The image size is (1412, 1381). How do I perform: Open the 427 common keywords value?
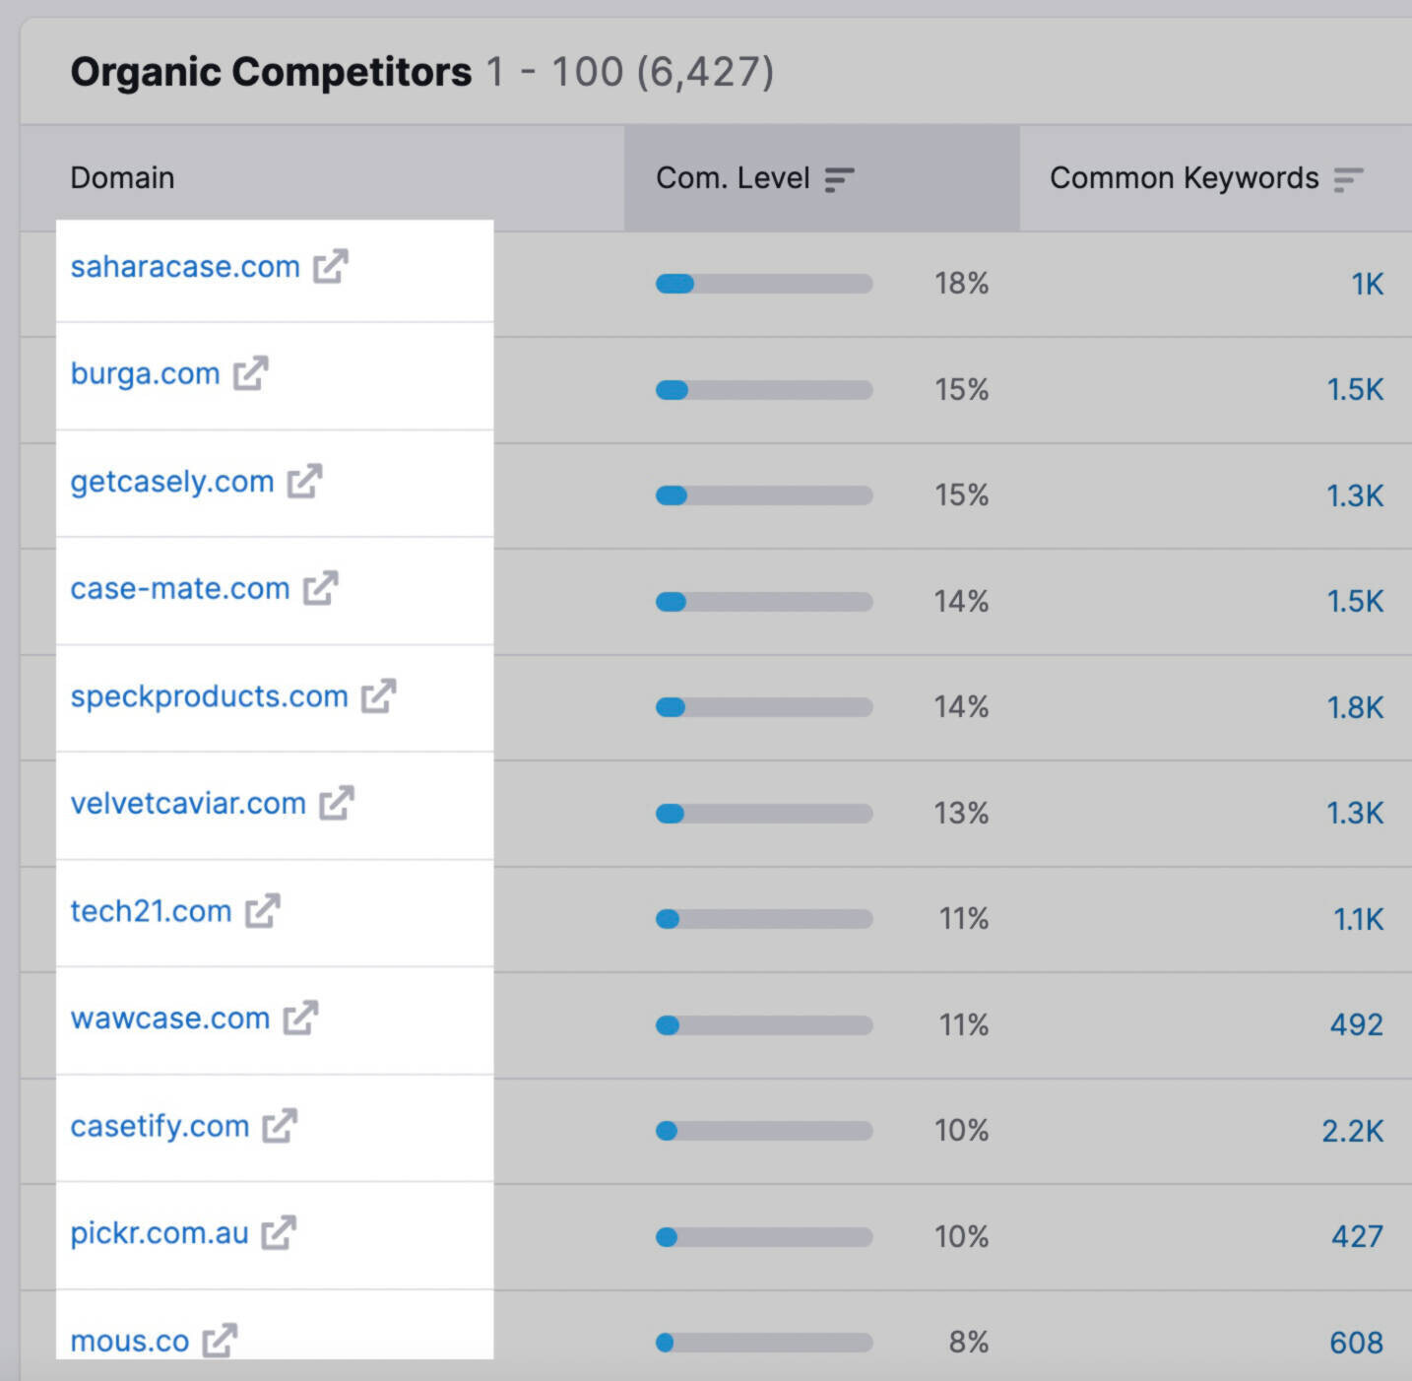pos(1357,1236)
